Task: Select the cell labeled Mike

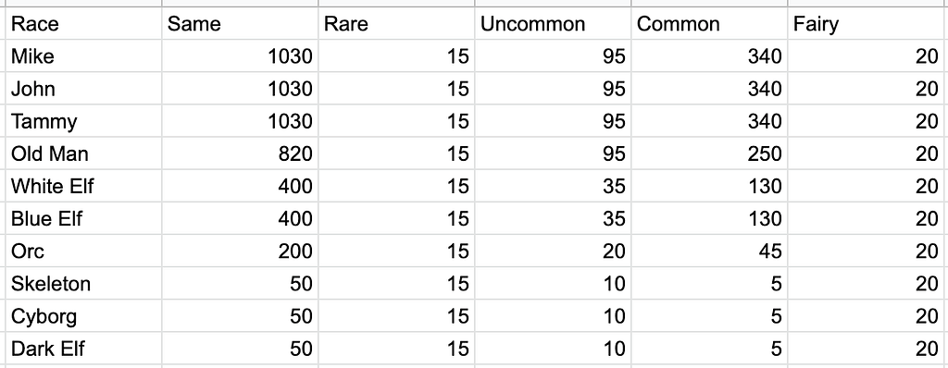Action: click(x=83, y=56)
